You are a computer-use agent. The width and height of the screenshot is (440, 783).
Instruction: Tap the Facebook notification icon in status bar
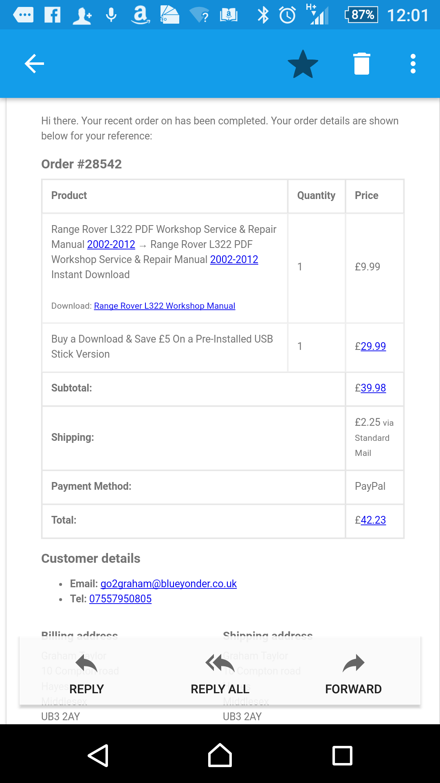coord(53,15)
